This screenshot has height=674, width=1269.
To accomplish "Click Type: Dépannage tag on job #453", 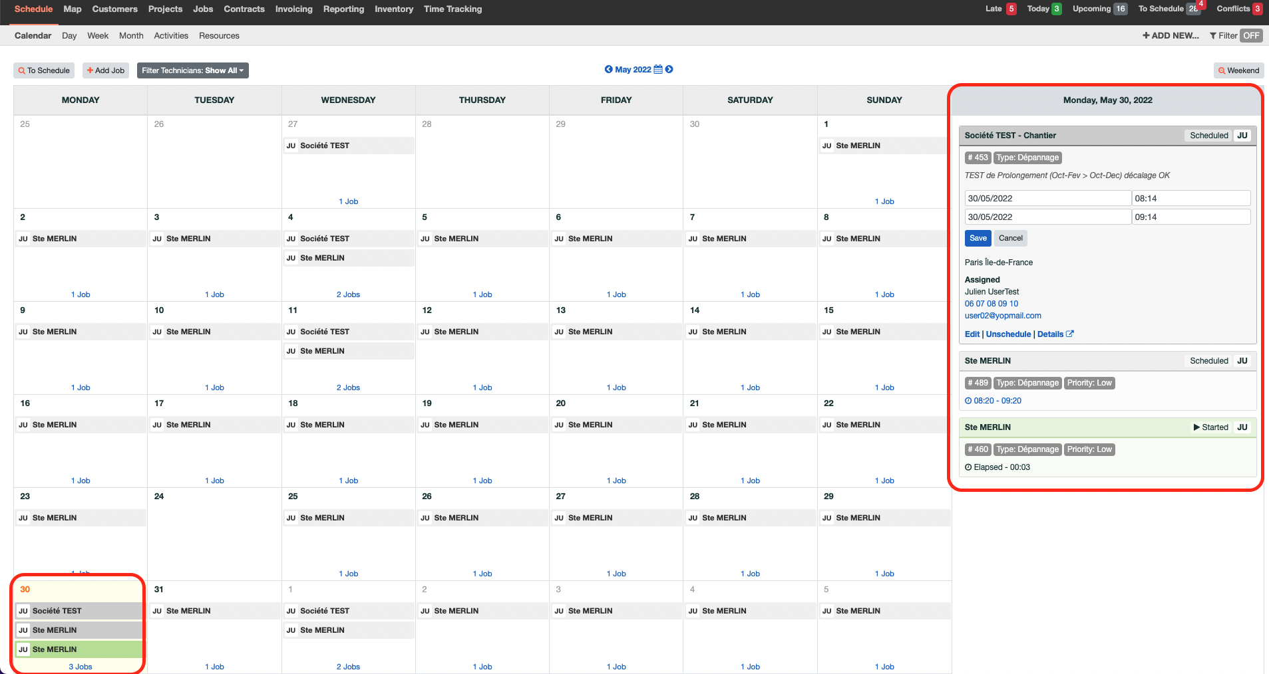I will pyautogui.click(x=1027, y=158).
